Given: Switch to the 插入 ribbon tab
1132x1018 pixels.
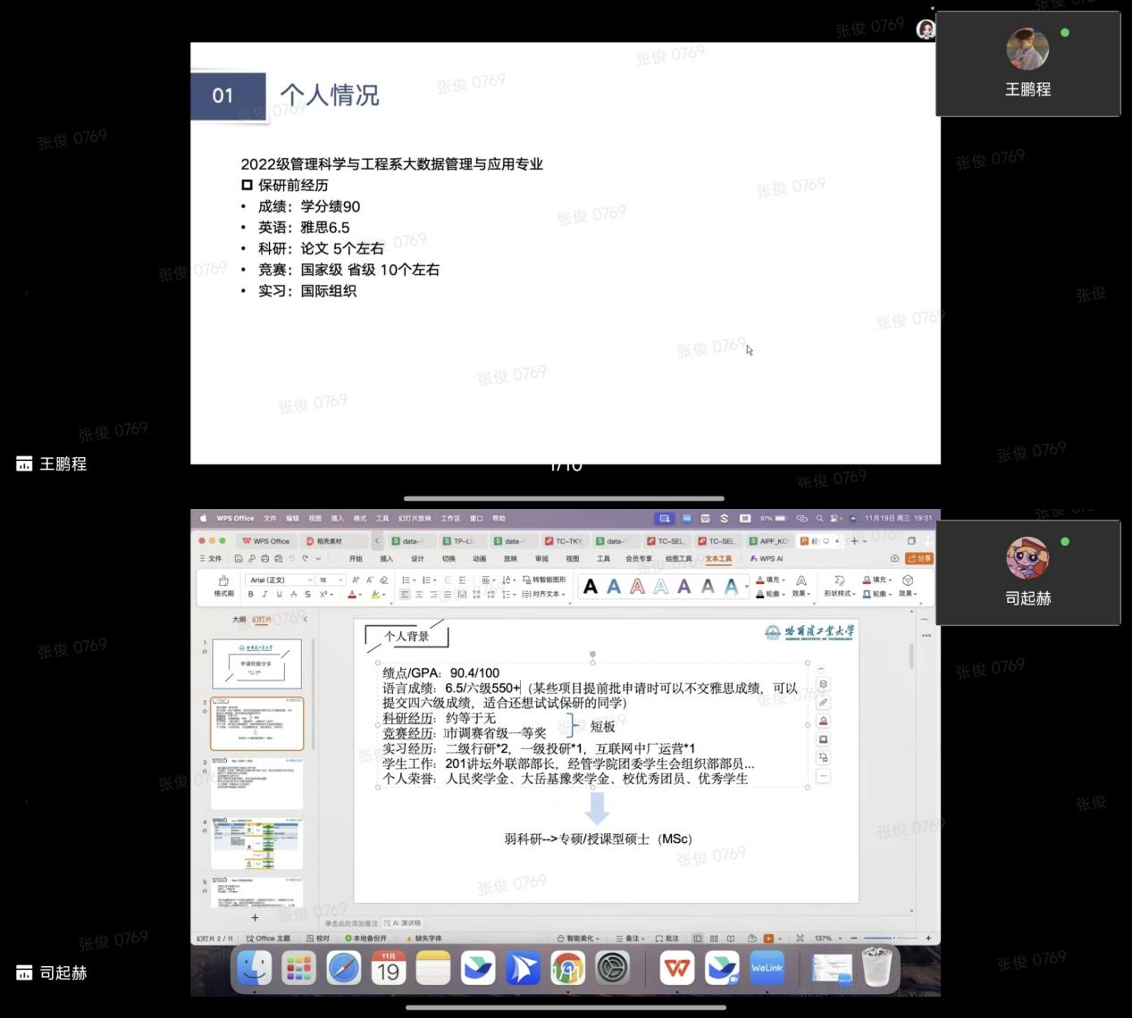Looking at the screenshot, I should coord(386,559).
